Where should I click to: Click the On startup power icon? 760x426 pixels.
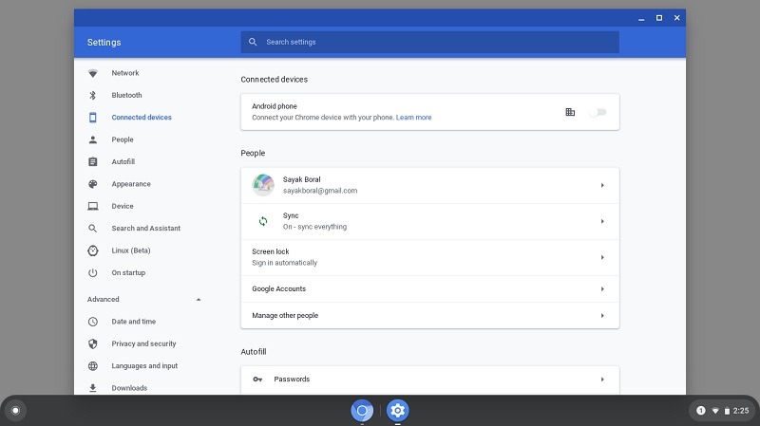click(92, 273)
